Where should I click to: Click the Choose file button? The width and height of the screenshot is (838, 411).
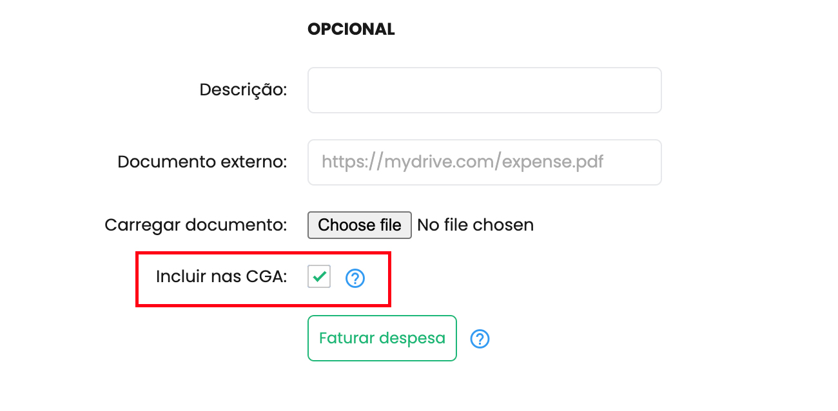(360, 225)
